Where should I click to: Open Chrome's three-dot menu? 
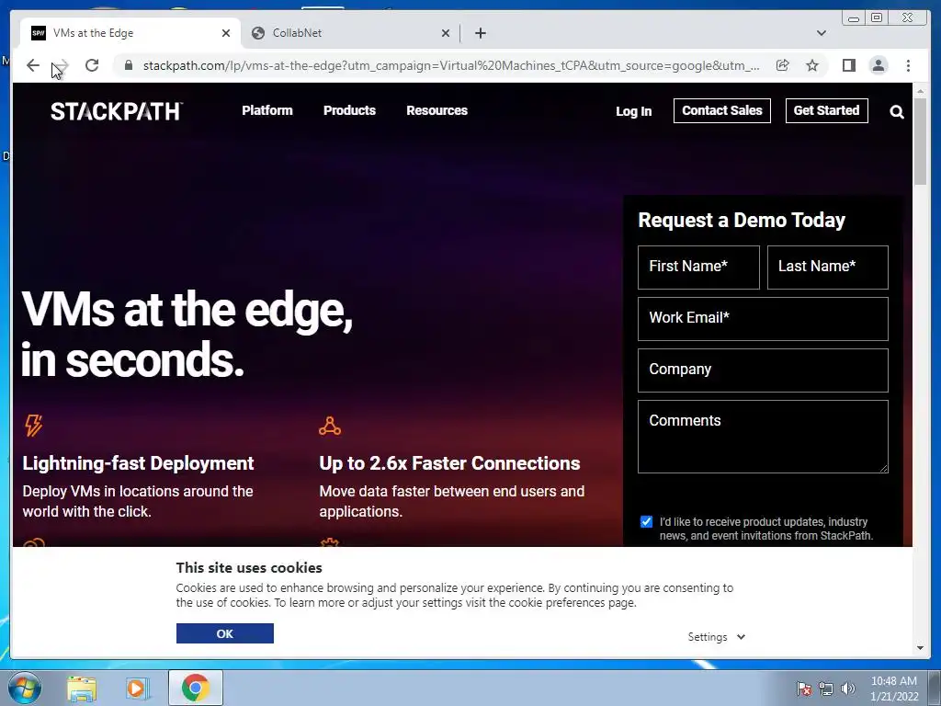coord(908,65)
